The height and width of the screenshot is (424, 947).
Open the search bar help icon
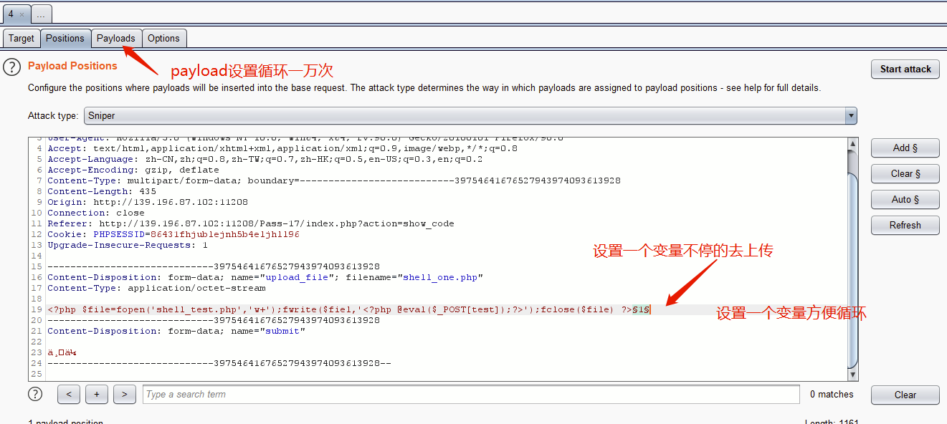[35, 394]
